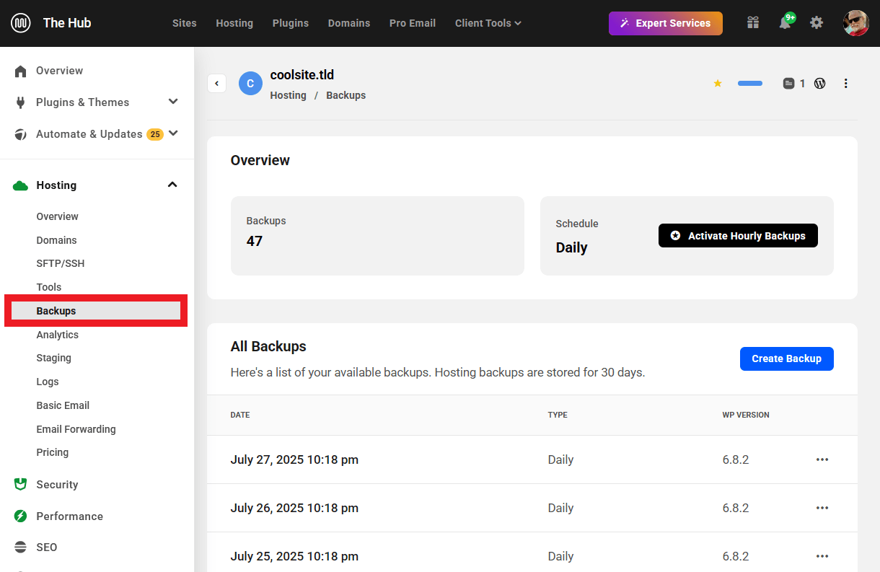The width and height of the screenshot is (880, 572).
Task: Click the WPMU DEV logo icon
Action: [x=21, y=23]
